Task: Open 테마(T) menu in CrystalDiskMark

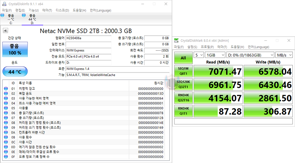Action: 222,47
